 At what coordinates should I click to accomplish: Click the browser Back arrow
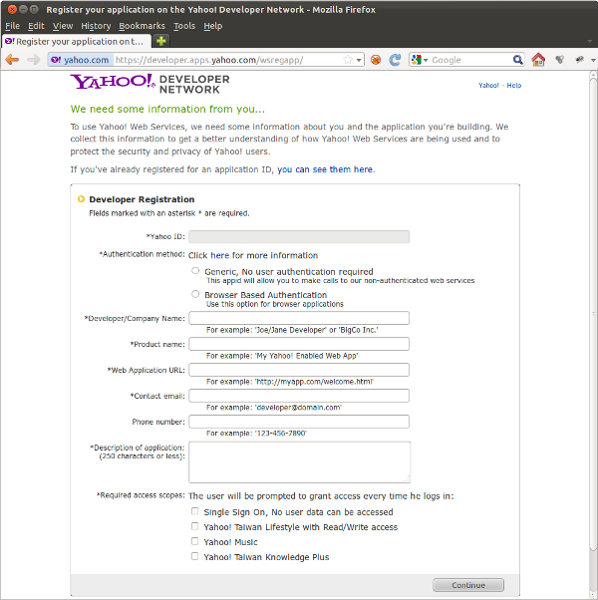[12, 60]
